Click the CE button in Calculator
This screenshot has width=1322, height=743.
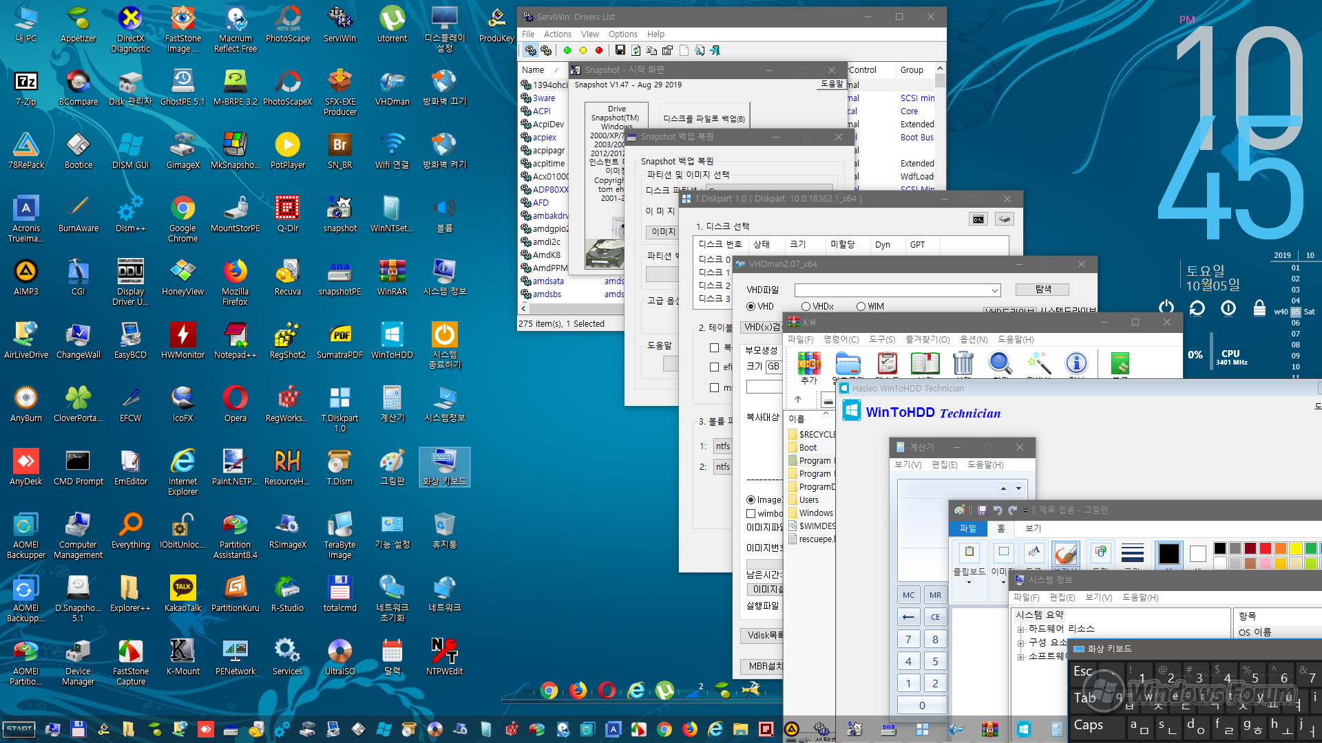pyautogui.click(x=935, y=617)
